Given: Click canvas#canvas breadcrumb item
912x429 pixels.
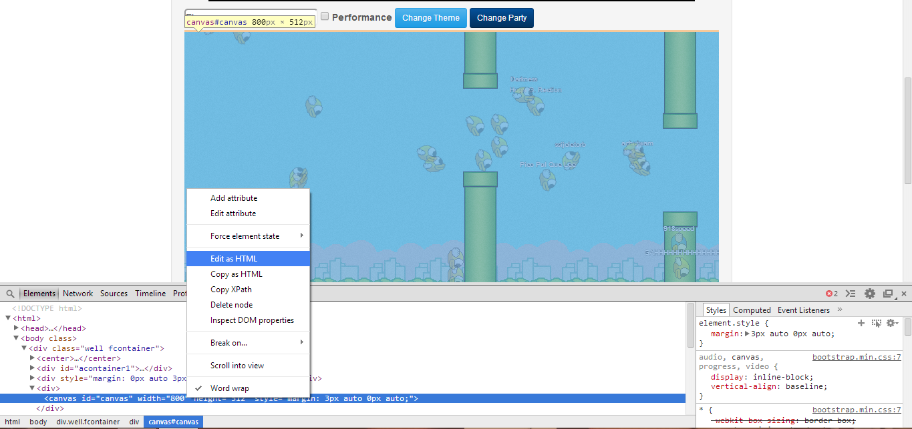Looking at the screenshot, I should point(173,422).
